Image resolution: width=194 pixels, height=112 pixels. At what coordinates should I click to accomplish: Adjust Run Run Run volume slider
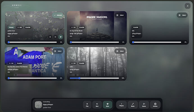[x=32, y=78]
